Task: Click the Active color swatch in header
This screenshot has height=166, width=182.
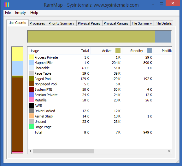Action: tap(118, 51)
